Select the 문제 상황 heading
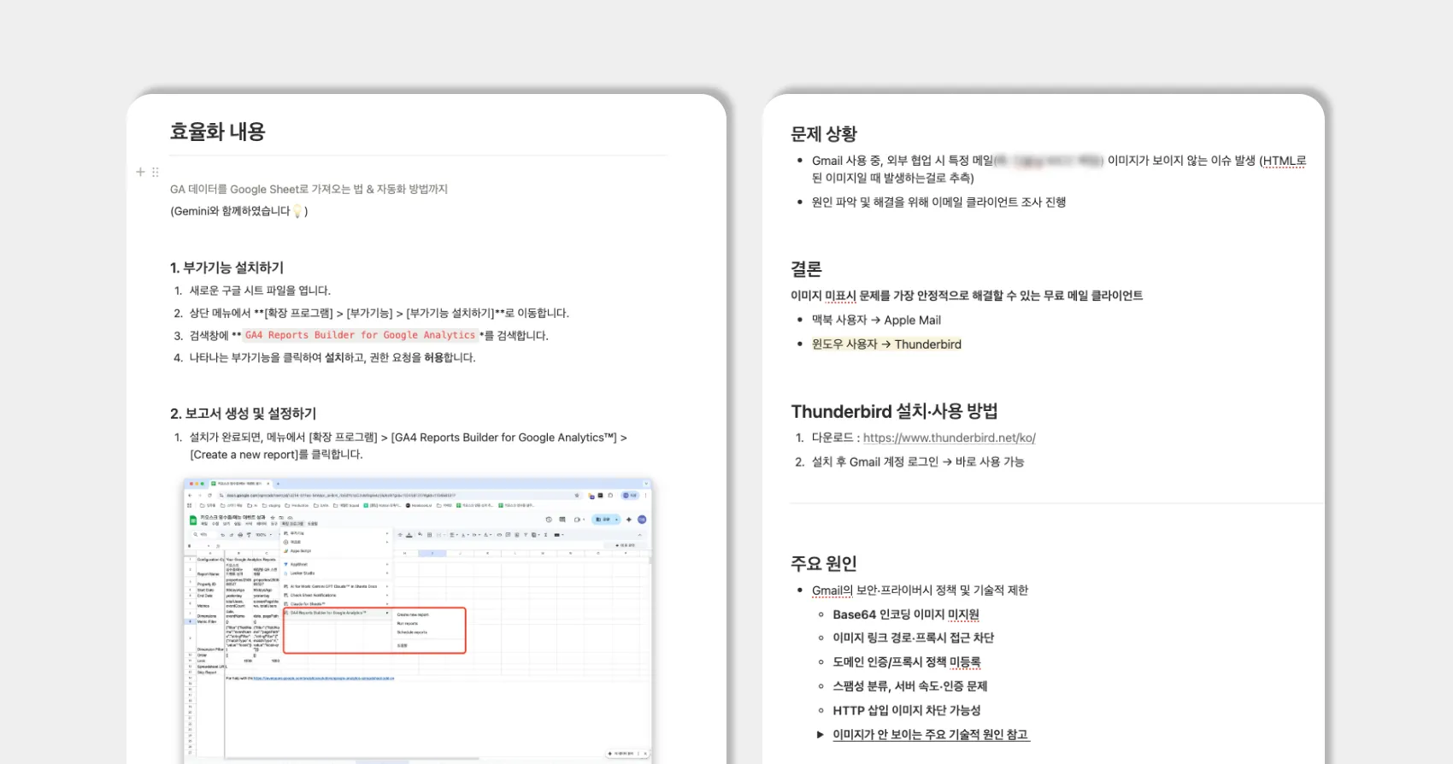This screenshot has height=764, width=1453. point(824,134)
